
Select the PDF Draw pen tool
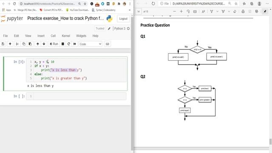point(212,11)
